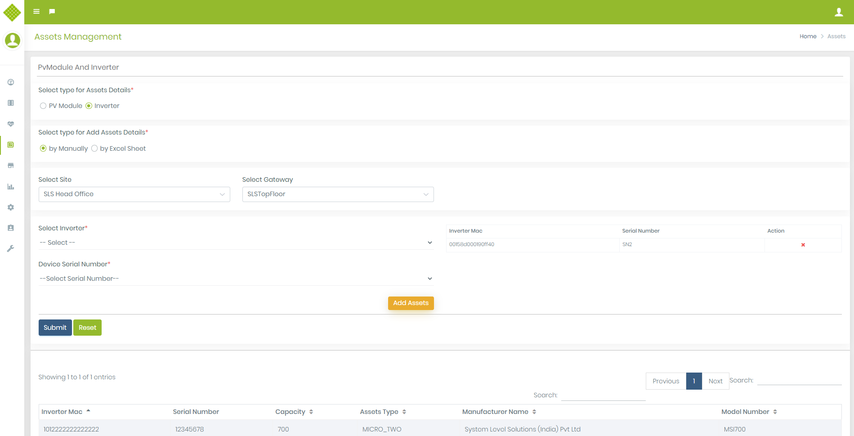
Task: Click the settings gear sidebar icon
Action: tap(11, 207)
